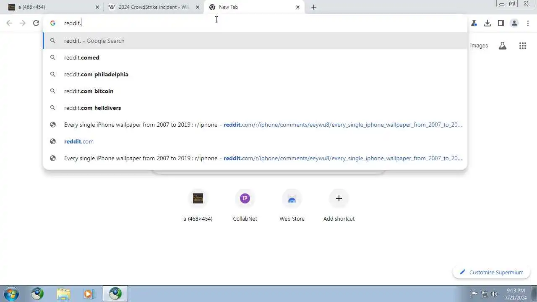Choose the 'reddit.com philadelphia' suggestion
Viewport: 537px width, 302px height.
[x=255, y=74]
